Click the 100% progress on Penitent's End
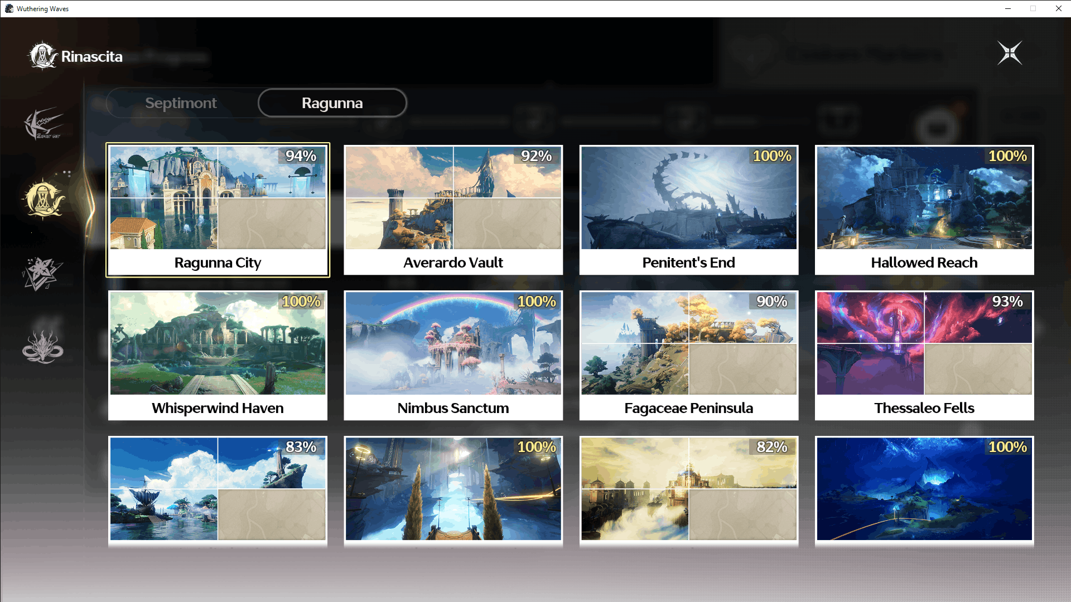The height and width of the screenshot is (602, 1071). (772, 156)
